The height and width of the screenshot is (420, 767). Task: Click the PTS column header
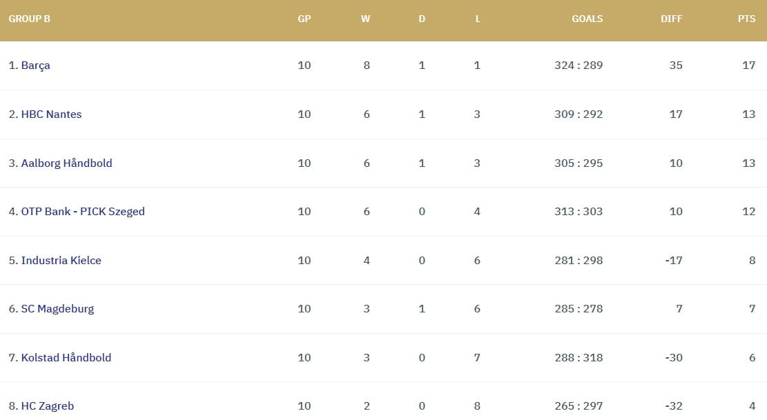[746, 19]
